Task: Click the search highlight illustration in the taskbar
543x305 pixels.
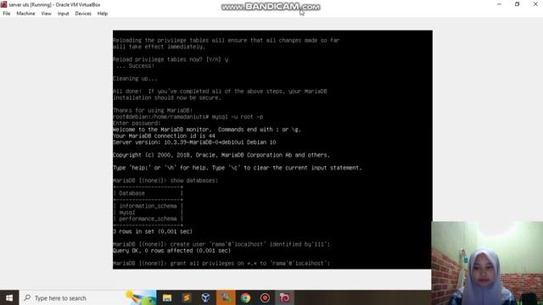Action: (x=141, y=297)
